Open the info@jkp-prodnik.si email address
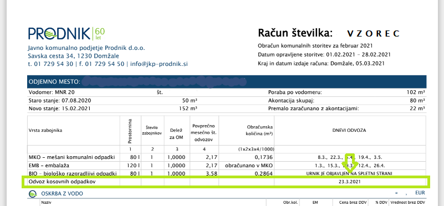This screenshot has height=206, width=444. (x=159, y=64)
